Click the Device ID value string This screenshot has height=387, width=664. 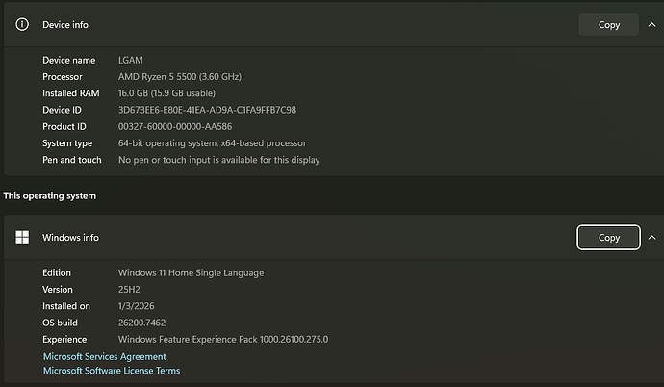(x=207, y=110)
